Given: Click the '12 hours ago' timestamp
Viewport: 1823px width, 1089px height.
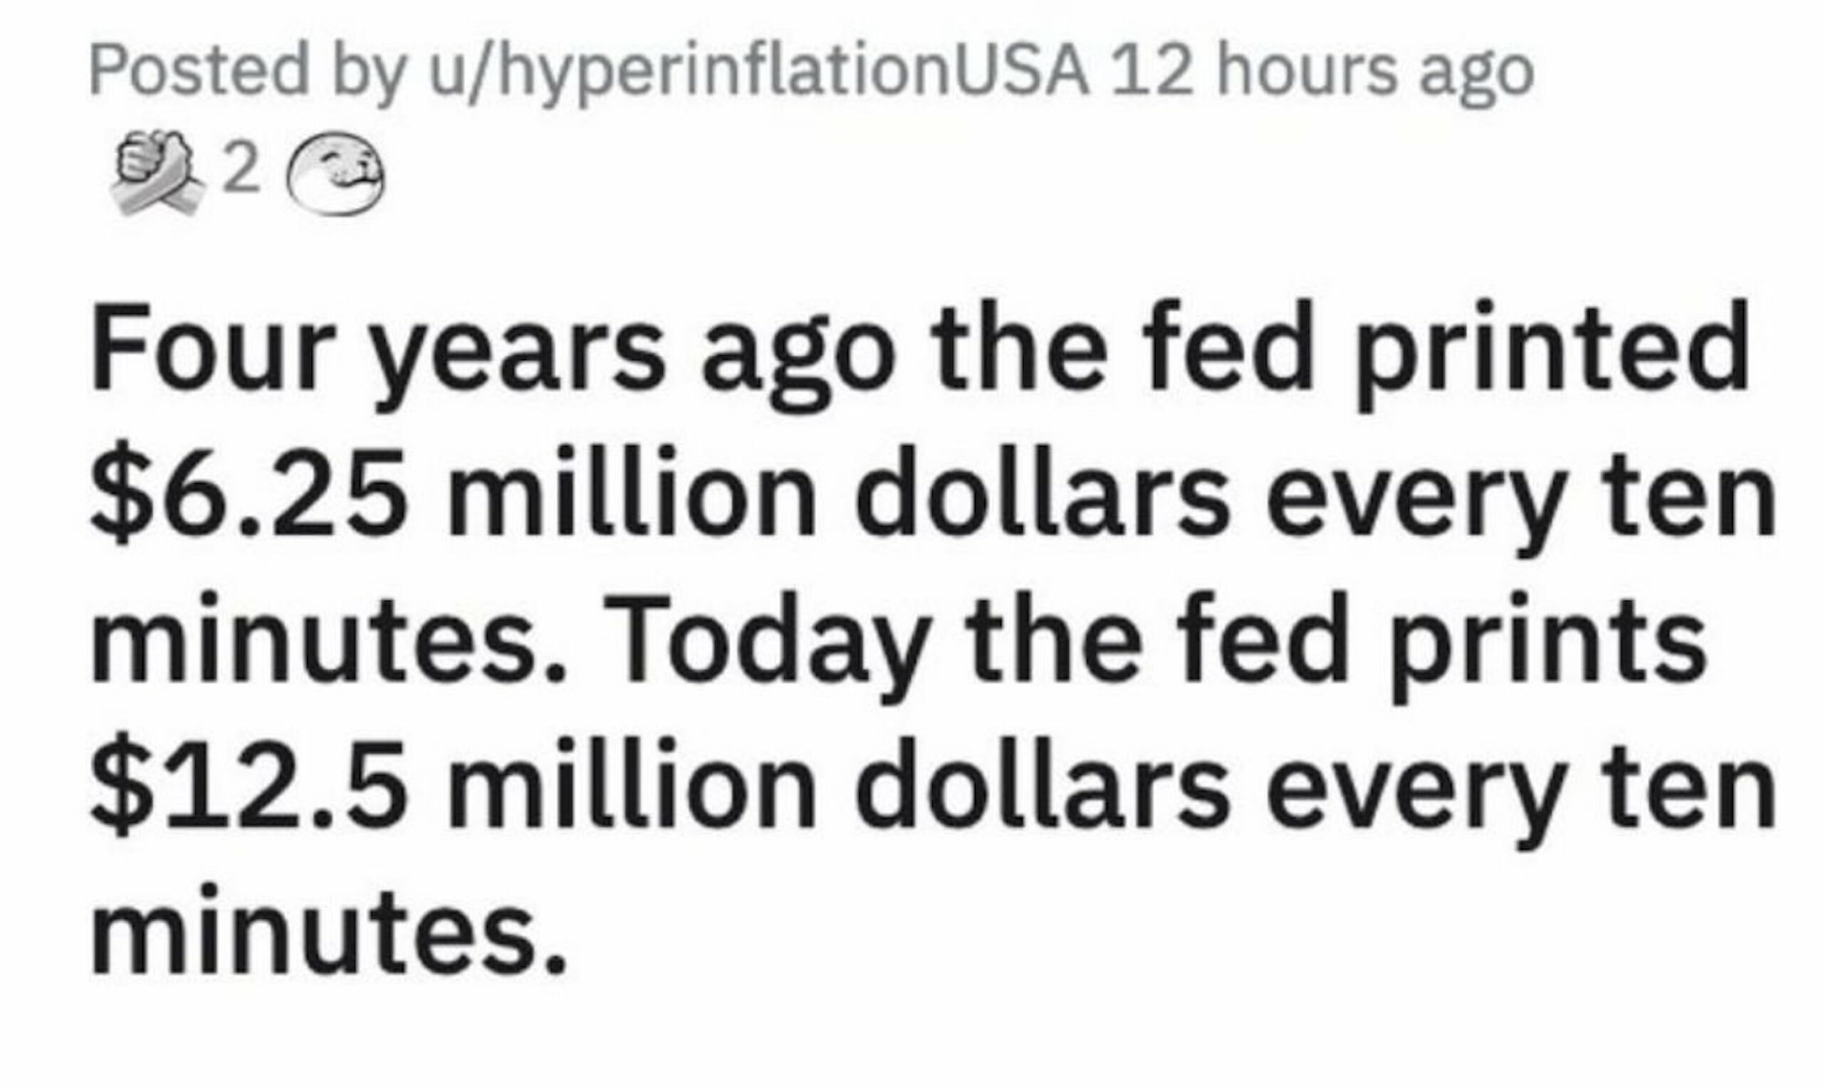Looking at the screenshot, I should coord(1321,72).
